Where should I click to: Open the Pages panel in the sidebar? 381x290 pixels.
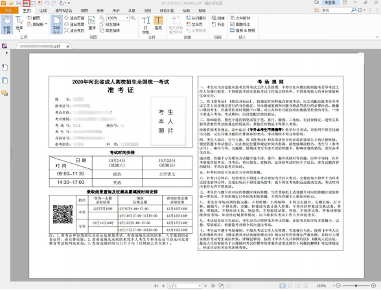pyautogui.click(x=5, y=80)
